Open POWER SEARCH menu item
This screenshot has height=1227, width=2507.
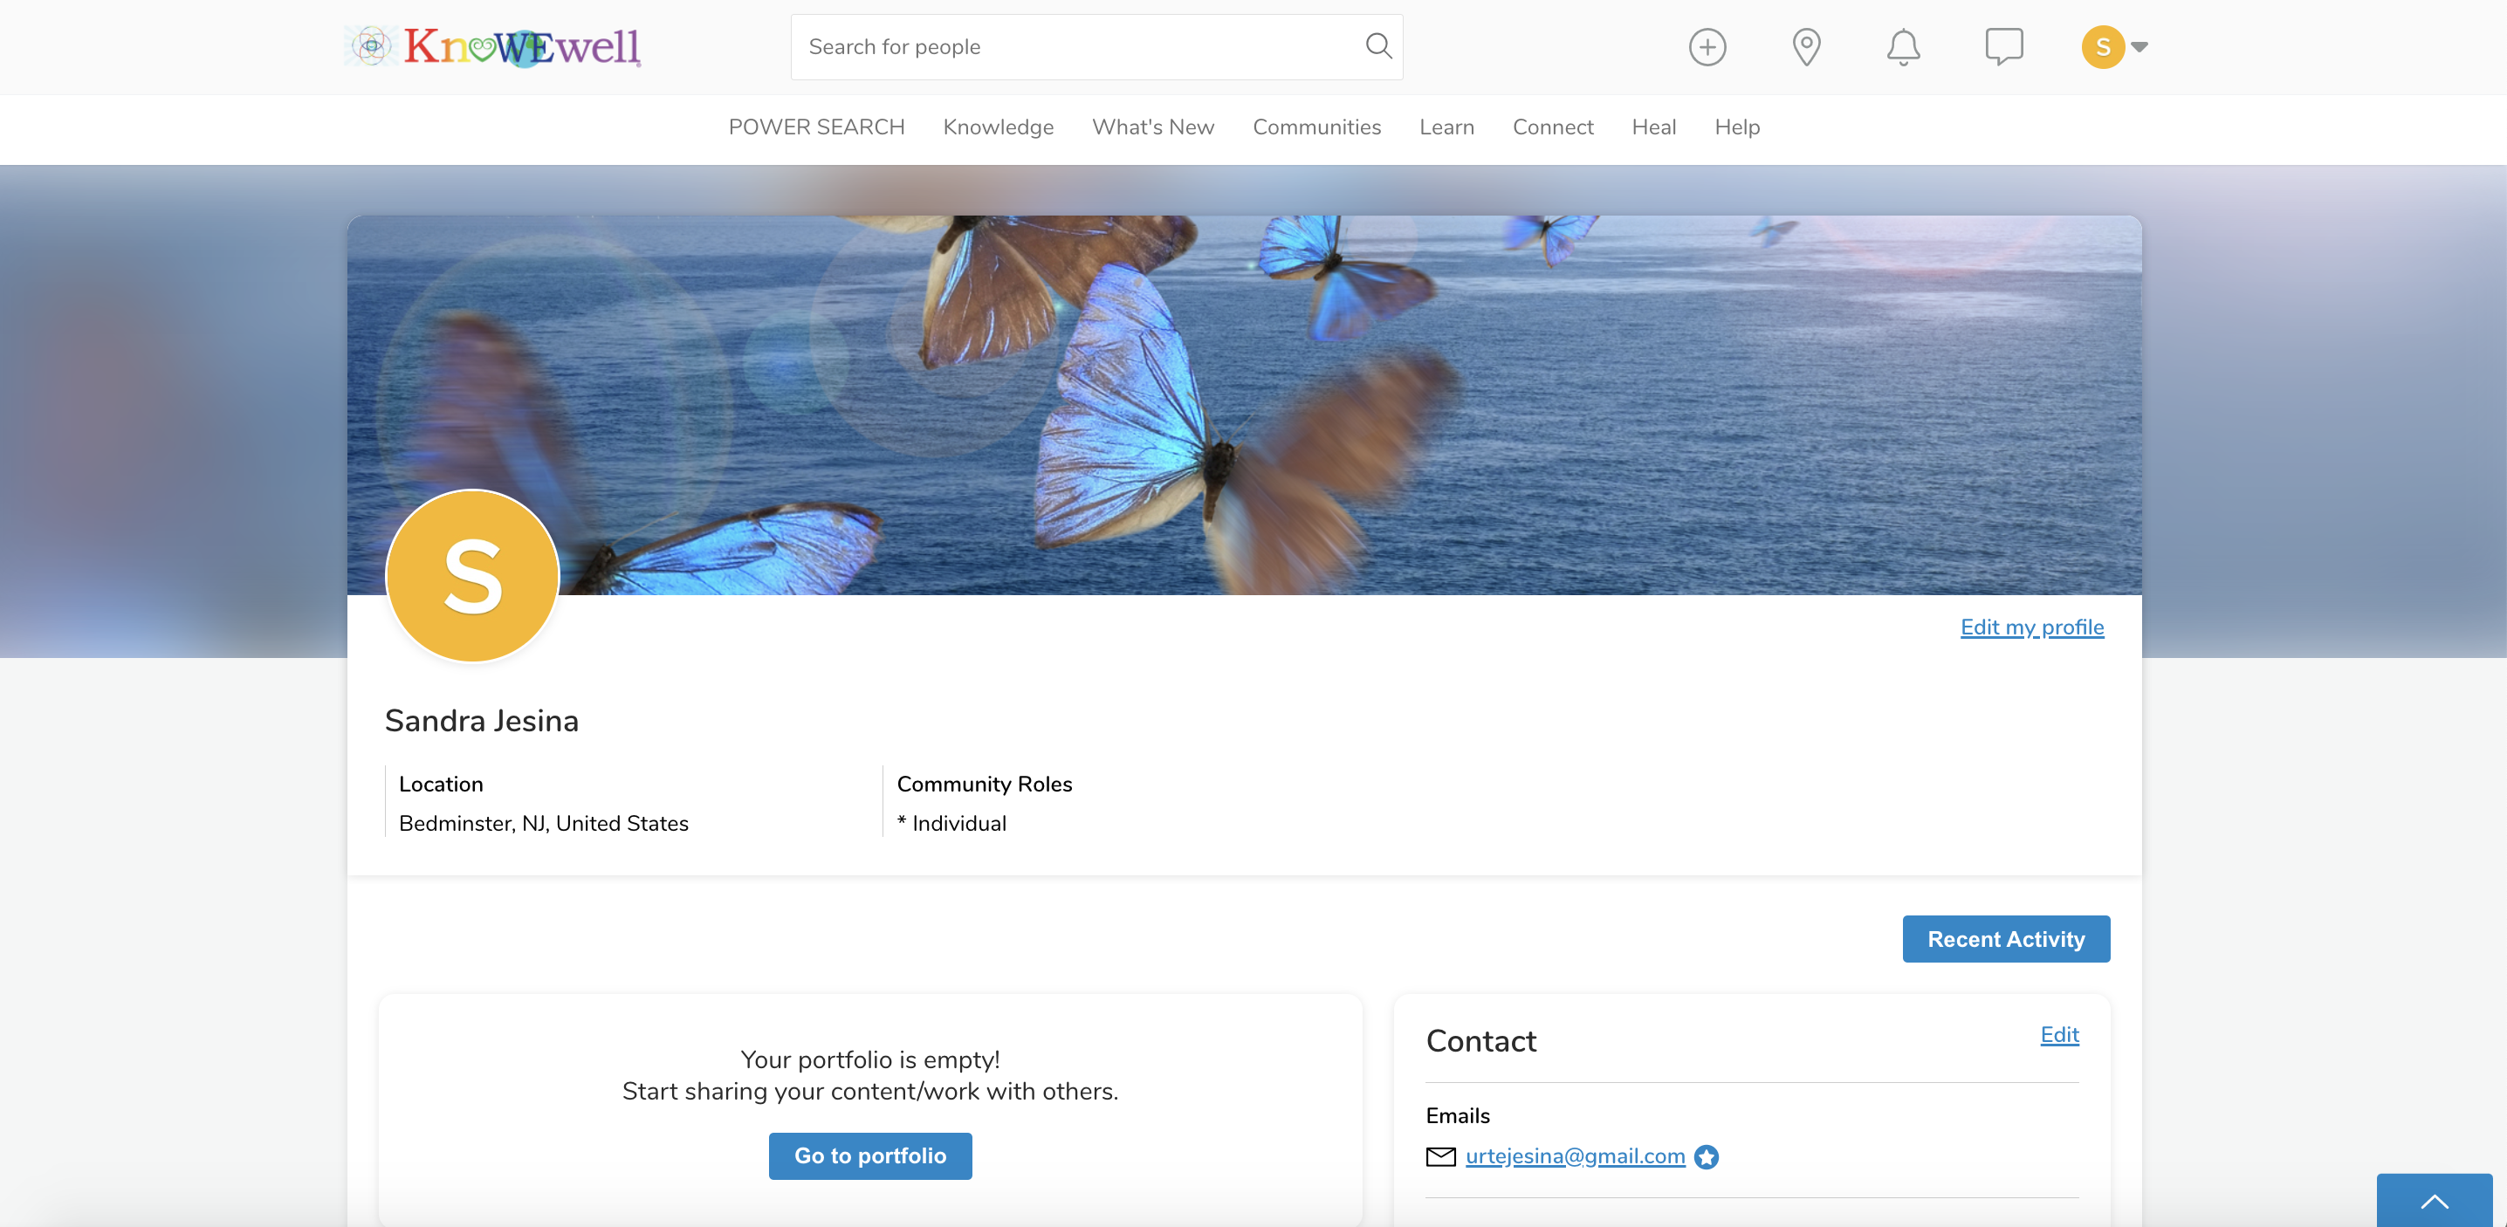click(816, 127)
